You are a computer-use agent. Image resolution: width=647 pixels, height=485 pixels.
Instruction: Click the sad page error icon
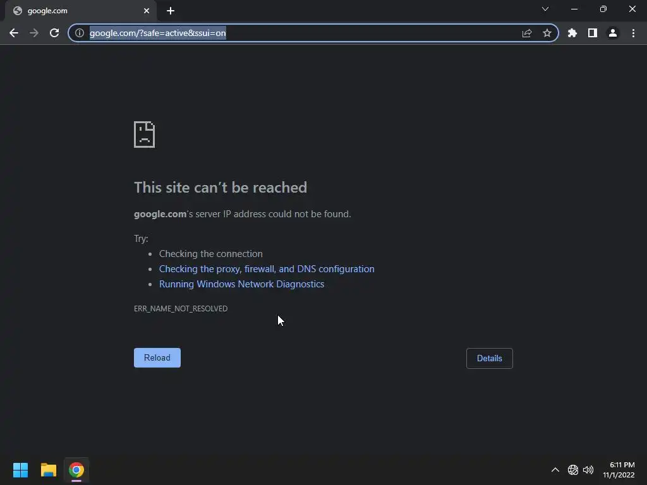tap(145, 135)
